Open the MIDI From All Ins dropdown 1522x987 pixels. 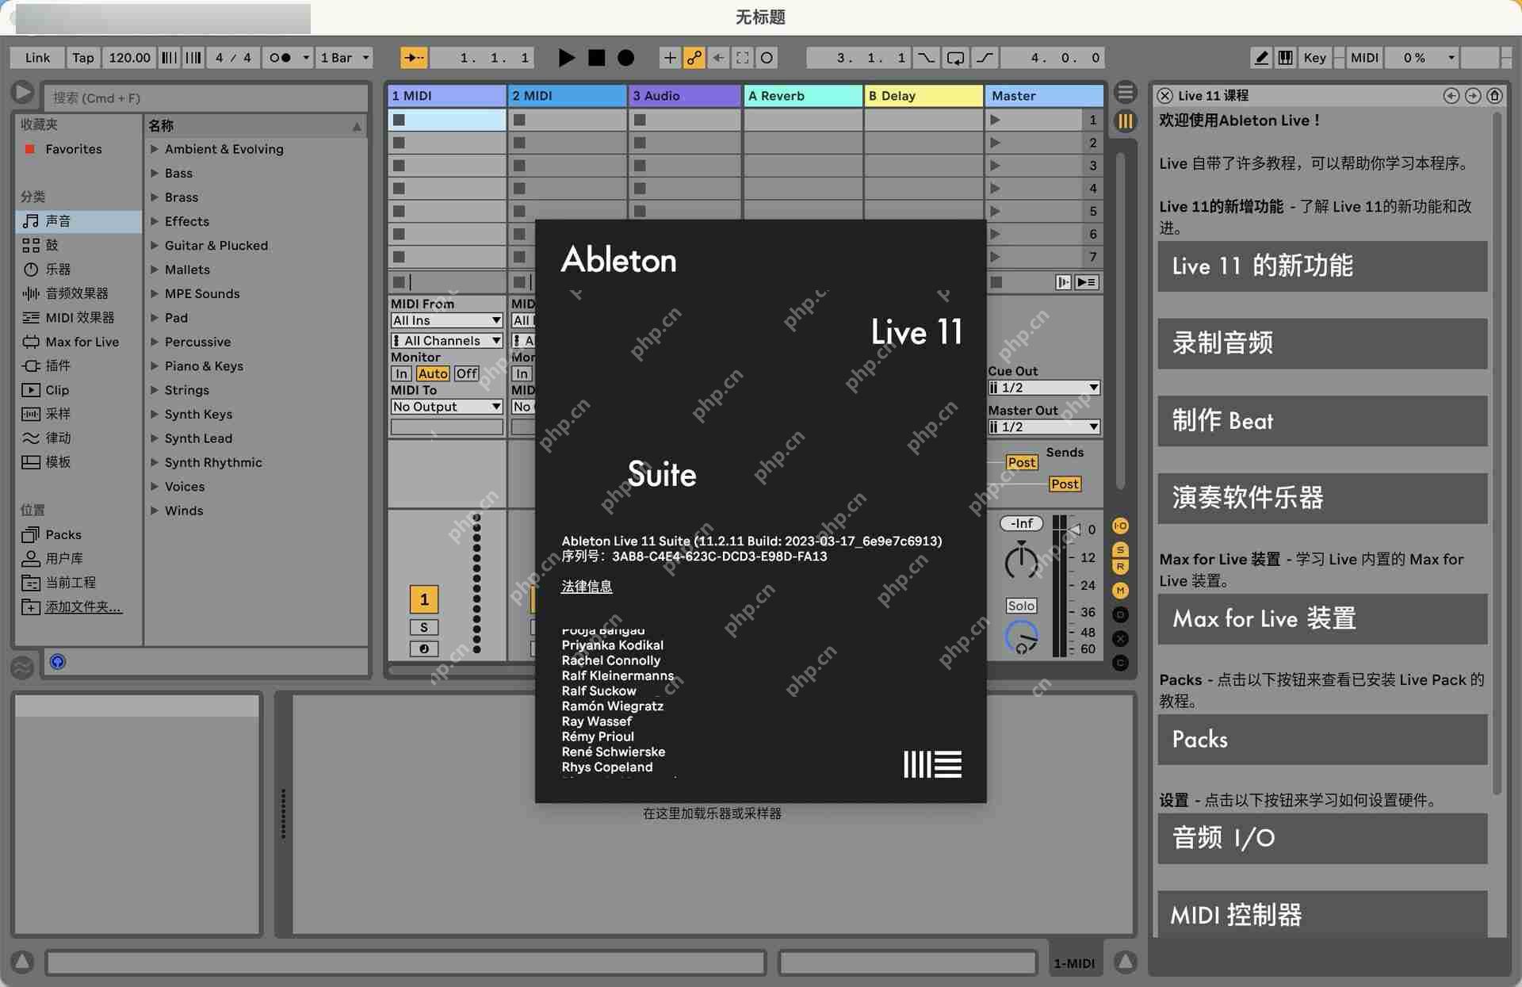click(446, 320)
